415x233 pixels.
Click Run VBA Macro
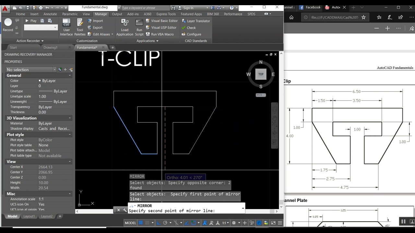[x=160, y=34]
